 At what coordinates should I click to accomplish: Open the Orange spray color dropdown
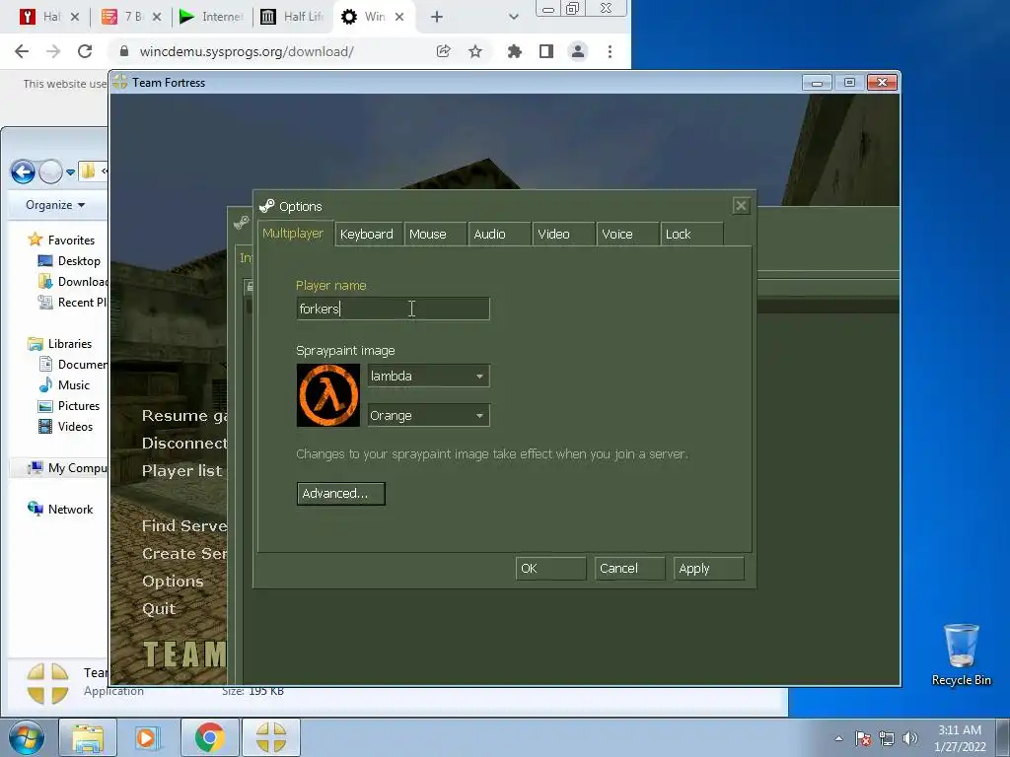(428, 416)
